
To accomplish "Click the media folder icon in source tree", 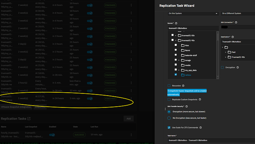I will (183, 65).
